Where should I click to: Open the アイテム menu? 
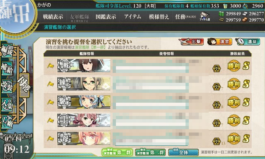tap(132, 17)
